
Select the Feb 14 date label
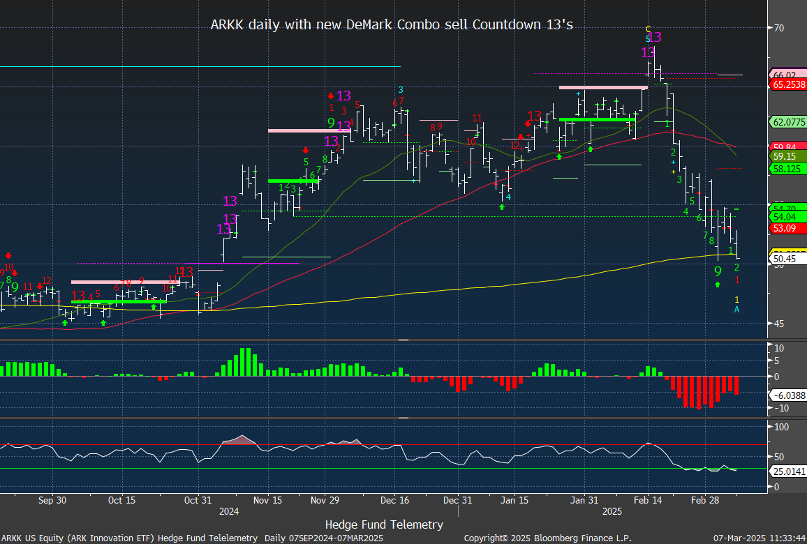pos(648,500)
